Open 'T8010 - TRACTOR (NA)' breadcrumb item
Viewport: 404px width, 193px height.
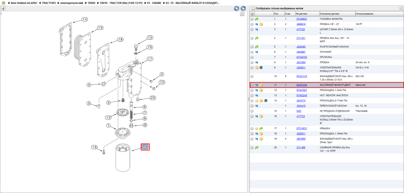(x=121, y=3)
